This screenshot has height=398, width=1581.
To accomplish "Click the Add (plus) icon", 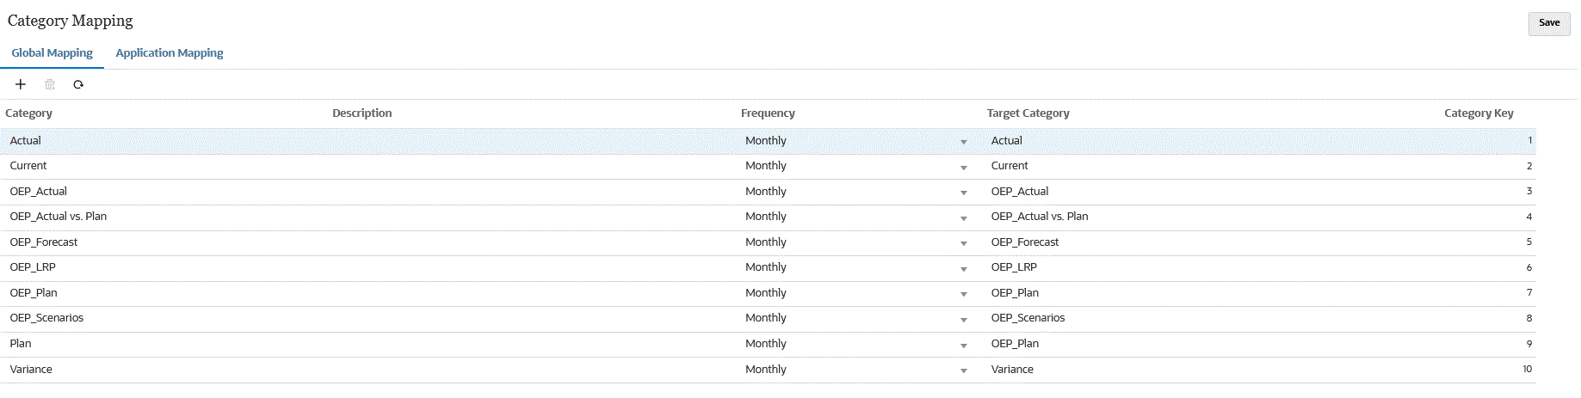I will (x=21, y=84).
